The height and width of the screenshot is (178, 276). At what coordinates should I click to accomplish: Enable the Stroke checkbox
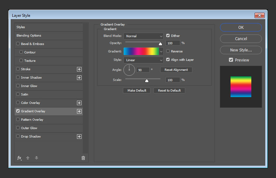18,69
